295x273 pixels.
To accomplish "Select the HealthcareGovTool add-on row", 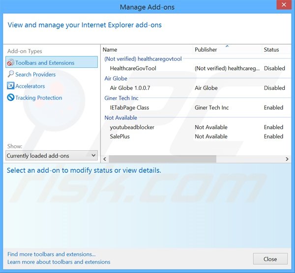I will pos(133,69).
